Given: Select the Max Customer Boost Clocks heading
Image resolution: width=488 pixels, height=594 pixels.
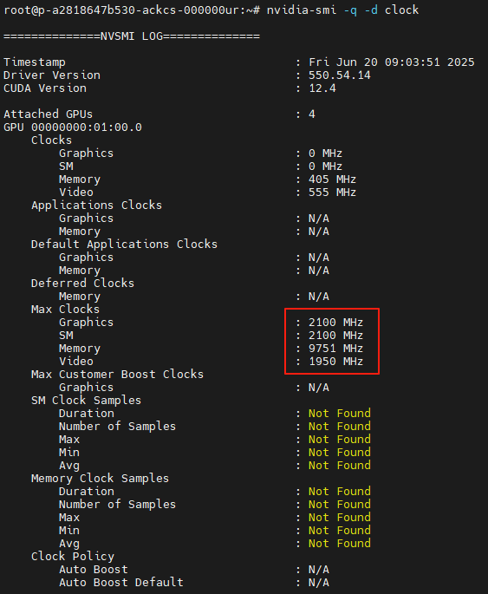Looking at the screenshot, I should pyautogui.click(x=117, y=375).
